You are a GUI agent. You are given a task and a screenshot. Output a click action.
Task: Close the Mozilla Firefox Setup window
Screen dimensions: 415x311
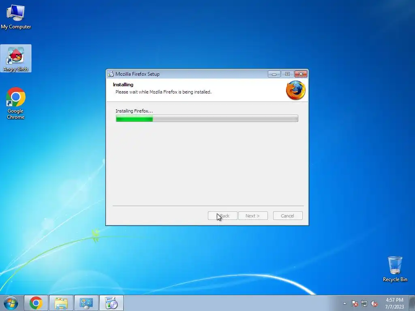click(301, 74)
